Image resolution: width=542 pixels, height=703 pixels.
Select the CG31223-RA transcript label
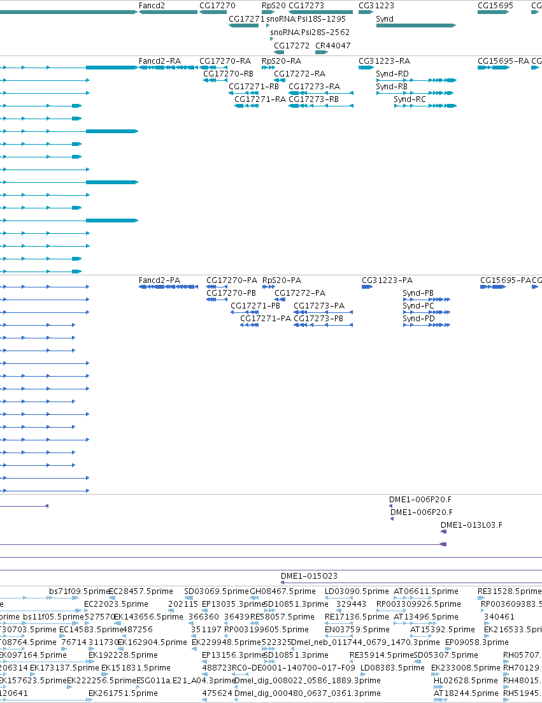pyautogui.click(x=384, y=61)
